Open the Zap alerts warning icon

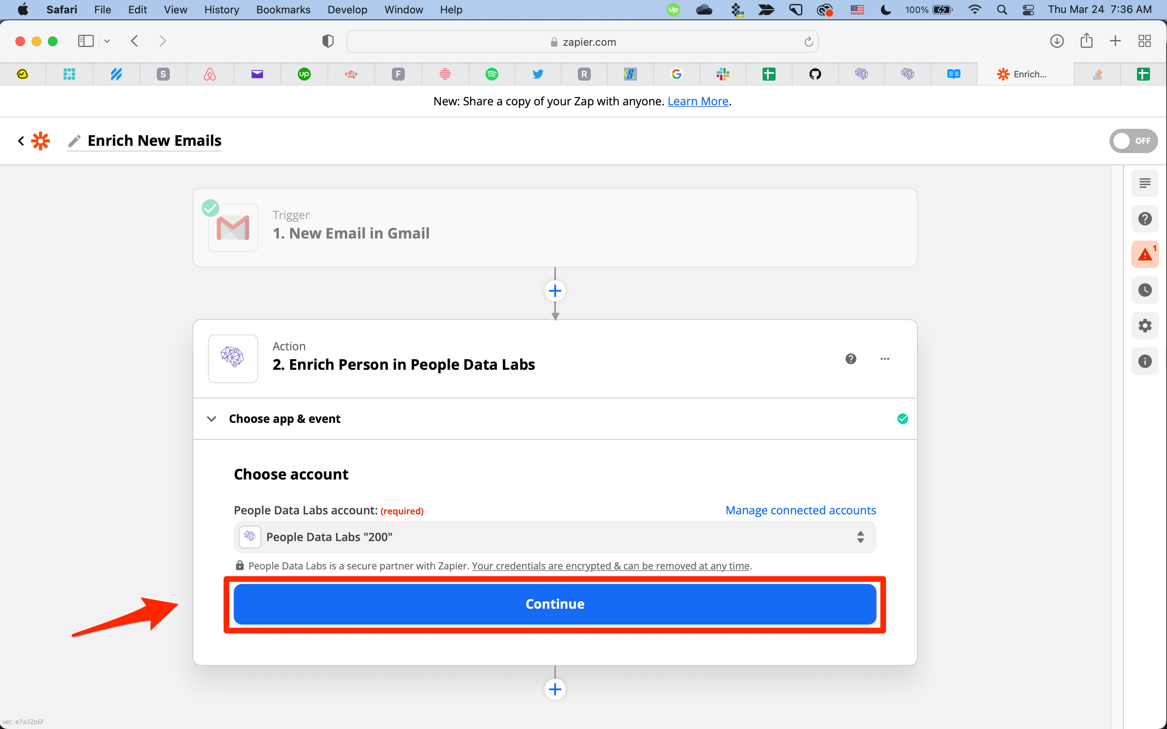click(x=1144, y=254)
